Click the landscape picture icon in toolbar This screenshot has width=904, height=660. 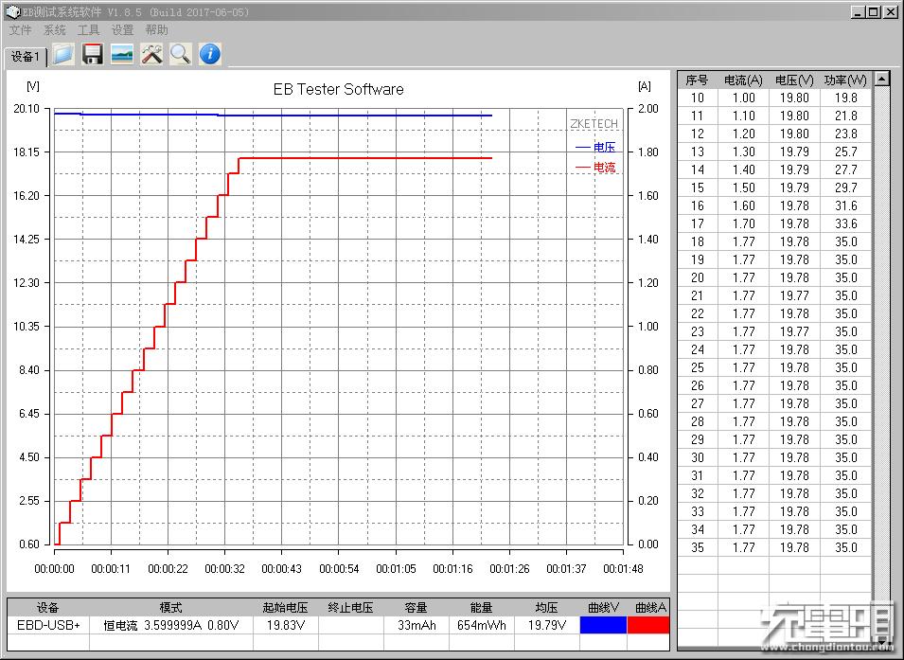click(x=122, y=54)
